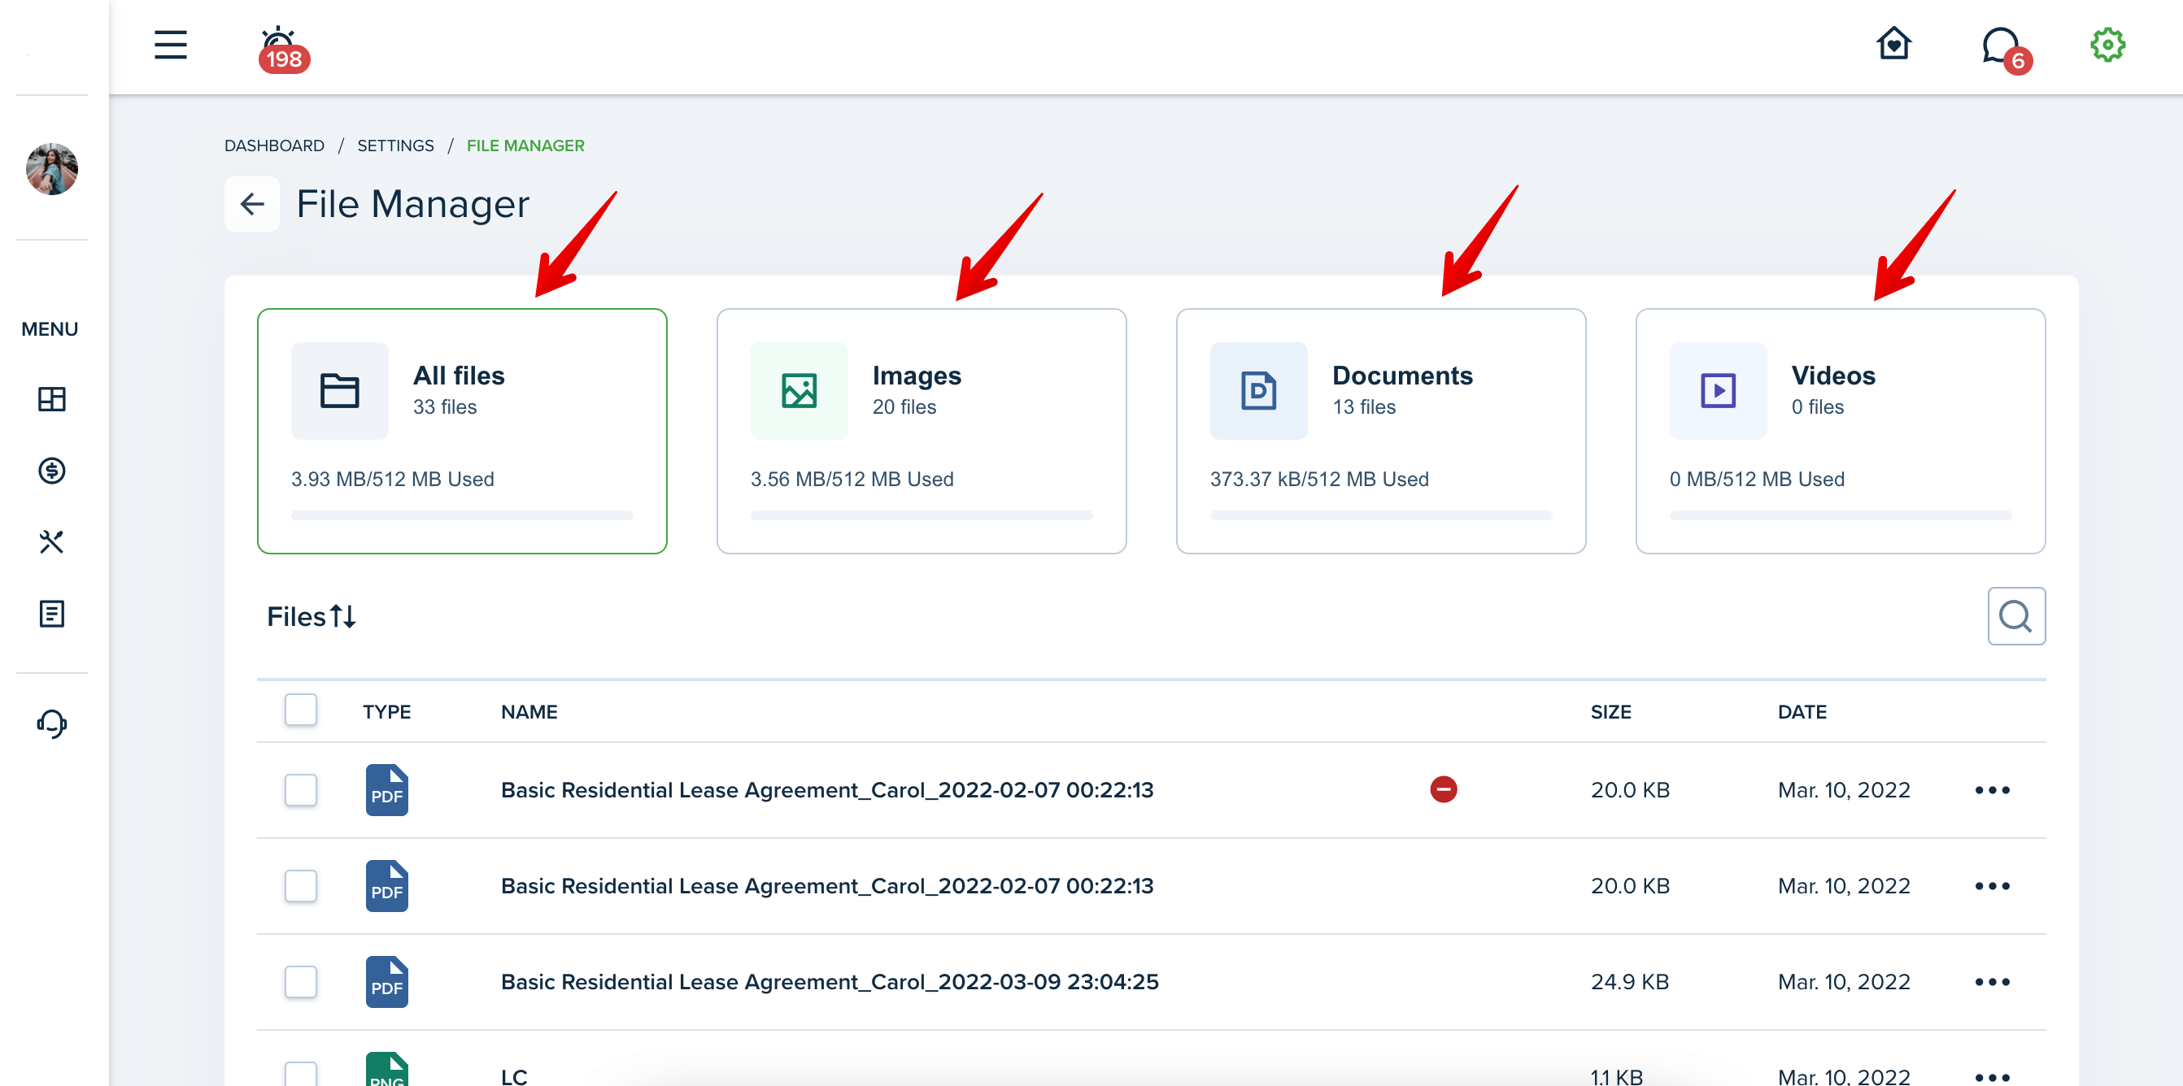Click PDF icon of first lease agreement
This screenshot has height=1086, width=2183.
point(386,789)
